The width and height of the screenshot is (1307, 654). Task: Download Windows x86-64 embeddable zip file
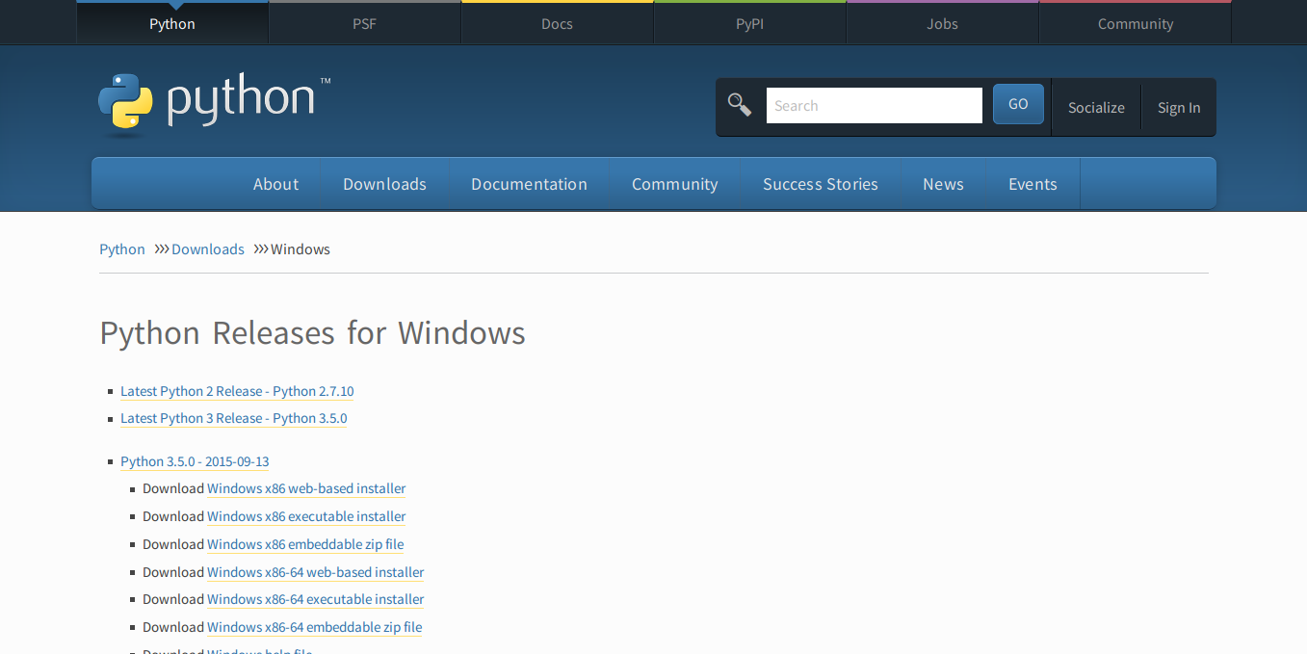tap(315, 627)
